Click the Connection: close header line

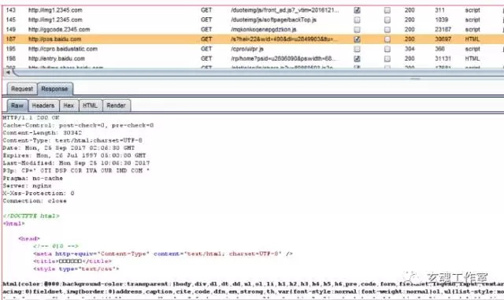pyautogui.click(x=35, y=201)
